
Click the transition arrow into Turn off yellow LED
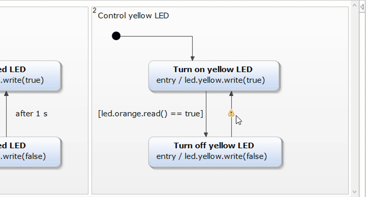[x=206, y=114]
